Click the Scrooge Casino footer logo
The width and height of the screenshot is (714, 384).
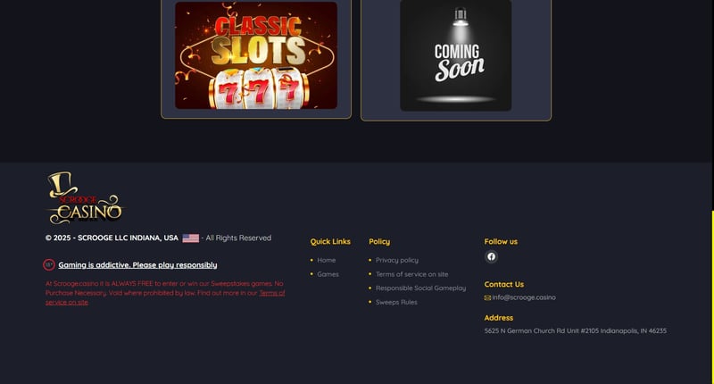pyautogui.click(x=85, y=198)
